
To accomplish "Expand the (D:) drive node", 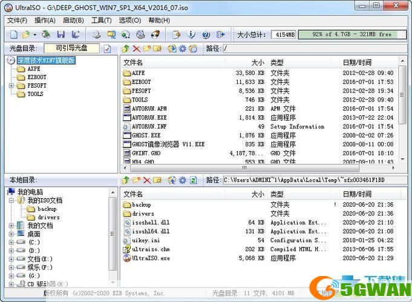I will click(x=11, y=251).
